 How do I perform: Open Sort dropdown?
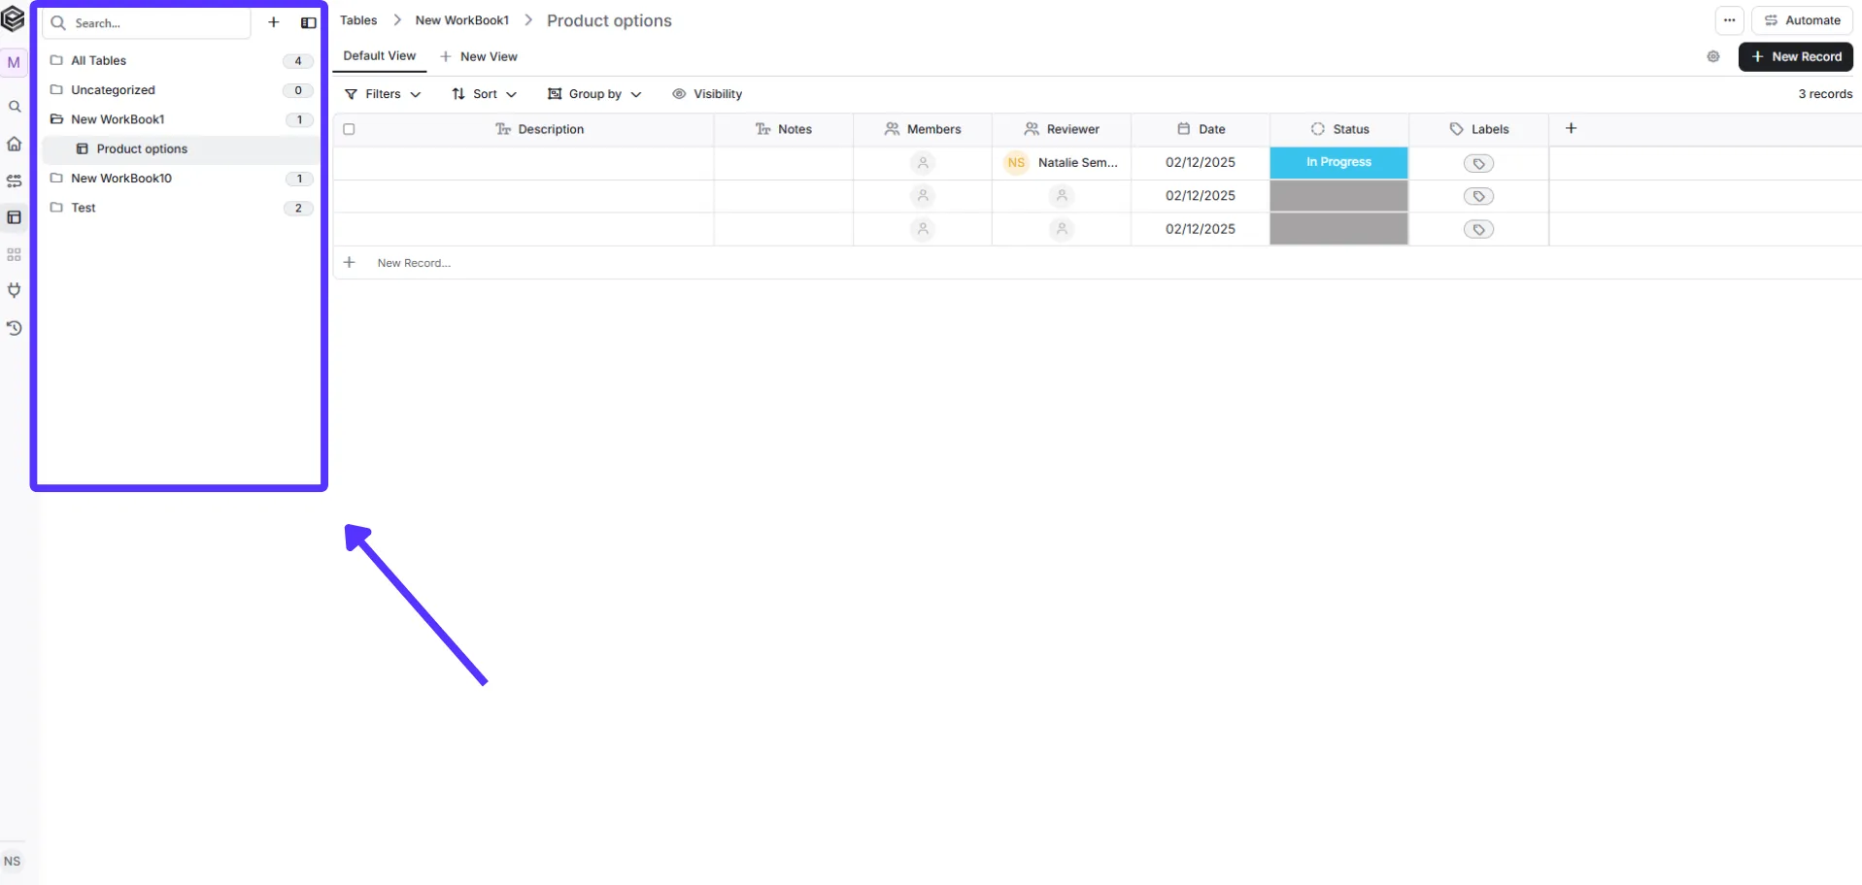coord(484,94)
